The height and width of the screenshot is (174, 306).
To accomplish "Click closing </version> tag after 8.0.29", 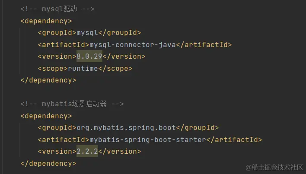I will tap(124, 56).
